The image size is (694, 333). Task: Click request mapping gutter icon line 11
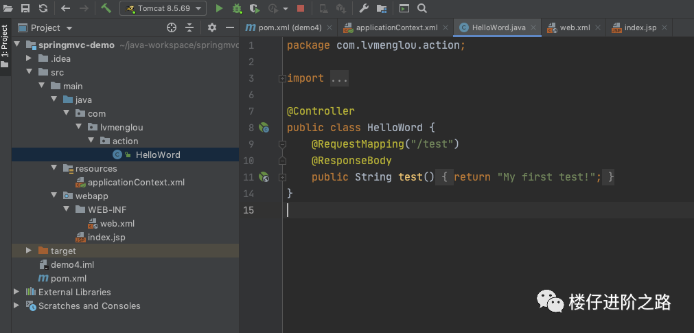point(264,177)
